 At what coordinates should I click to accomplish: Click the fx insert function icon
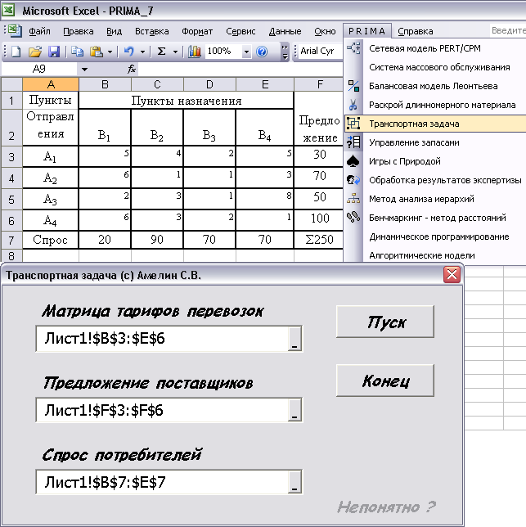pyautogui.click(x=132, y=70)
